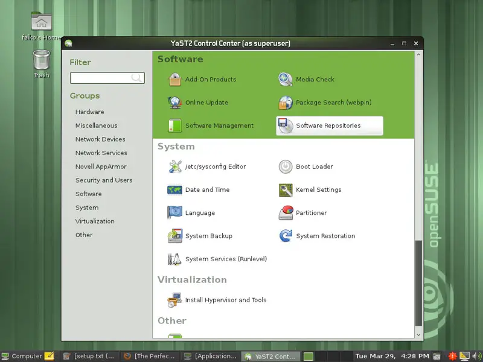Image resolution: width=483 pixels, height=362 pixels.
Task: Open Software Management icon
Action: pos(175,125)
